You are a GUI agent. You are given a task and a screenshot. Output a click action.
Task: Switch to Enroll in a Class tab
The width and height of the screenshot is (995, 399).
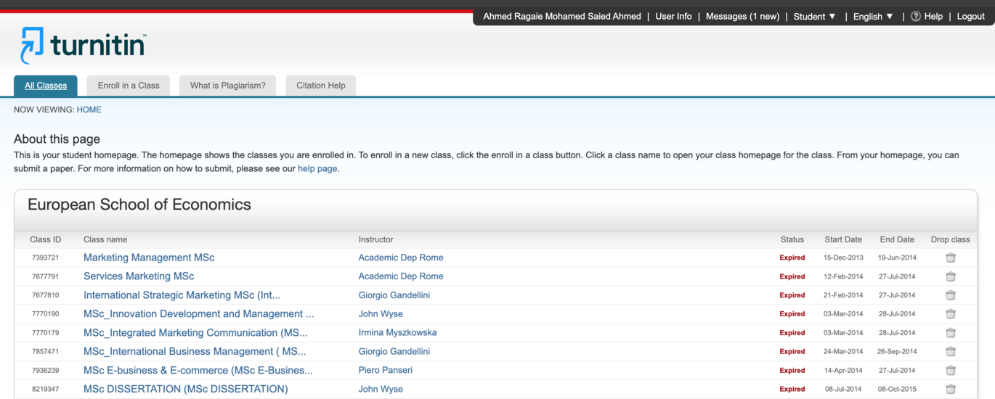(x=129, y=85)
